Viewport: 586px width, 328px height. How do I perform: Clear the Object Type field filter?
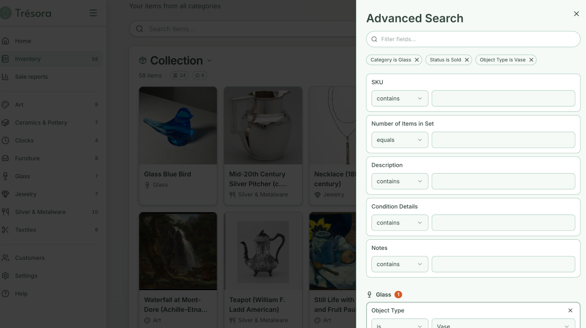570,310
